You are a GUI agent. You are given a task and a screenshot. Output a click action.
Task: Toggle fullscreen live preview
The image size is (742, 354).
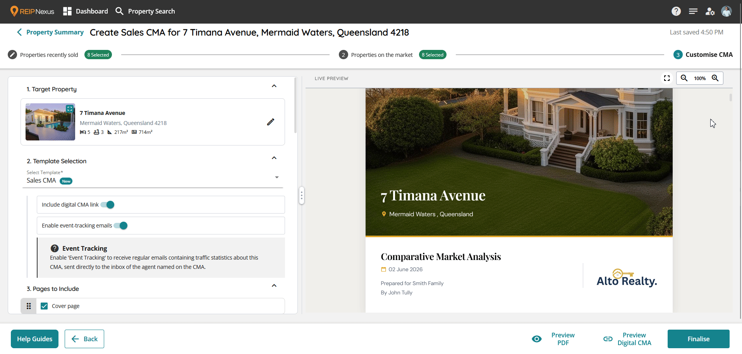(667, 78)
